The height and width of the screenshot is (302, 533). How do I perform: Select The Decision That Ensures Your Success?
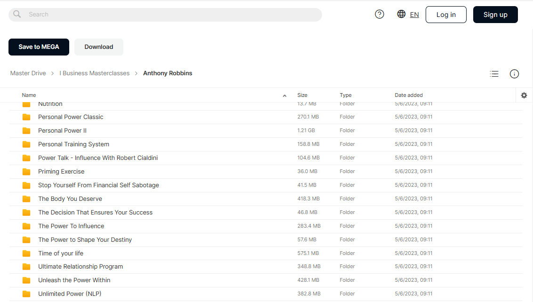pyautogui.click(x=95, y=212)
